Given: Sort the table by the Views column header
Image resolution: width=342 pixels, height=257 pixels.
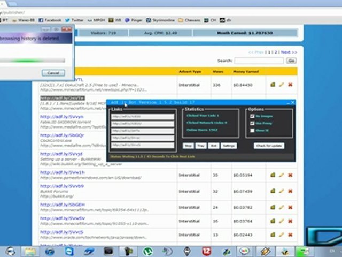Looking at the screenshot, I should 217,71.
